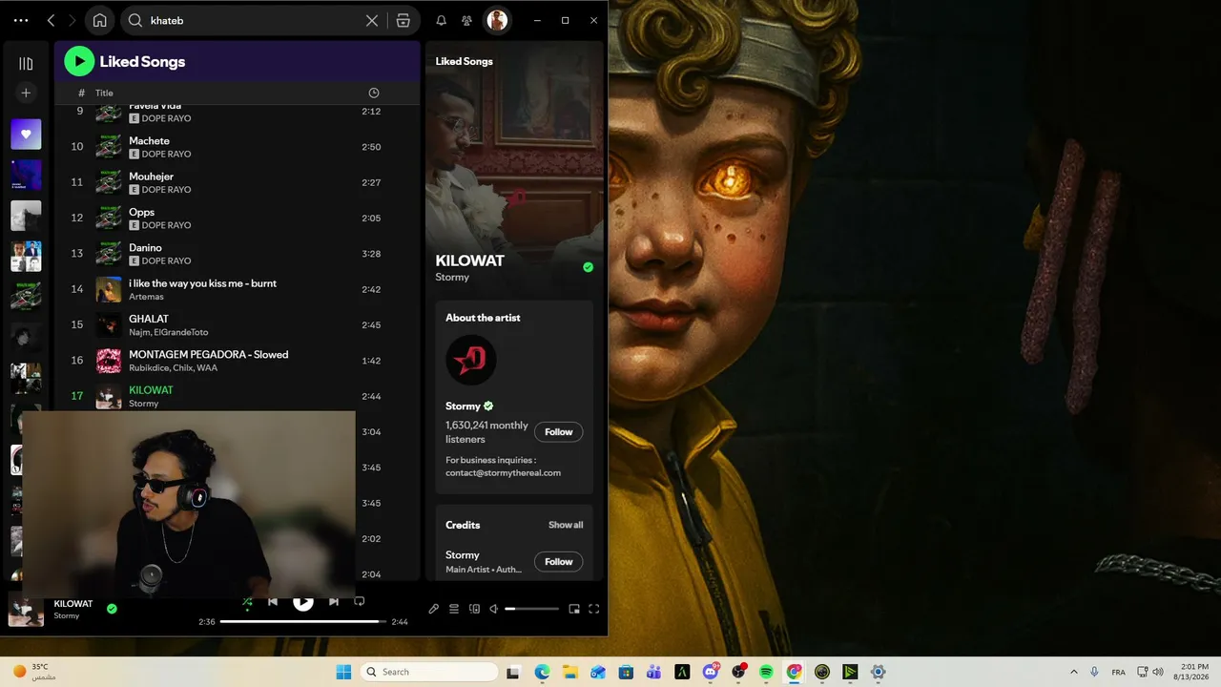Skip to the next track
Image resolution: width=1221 pixels, height=687 pixels.
(334, 602)
